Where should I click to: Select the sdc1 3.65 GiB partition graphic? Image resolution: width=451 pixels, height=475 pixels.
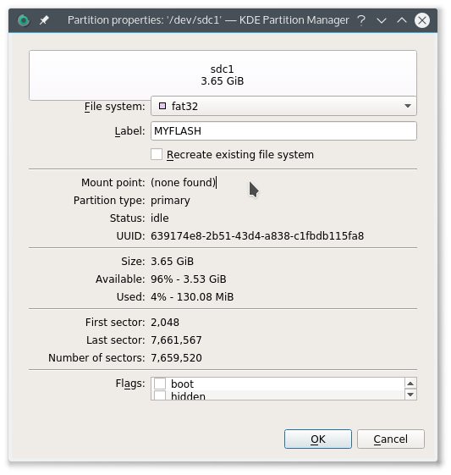pos(223,75)
